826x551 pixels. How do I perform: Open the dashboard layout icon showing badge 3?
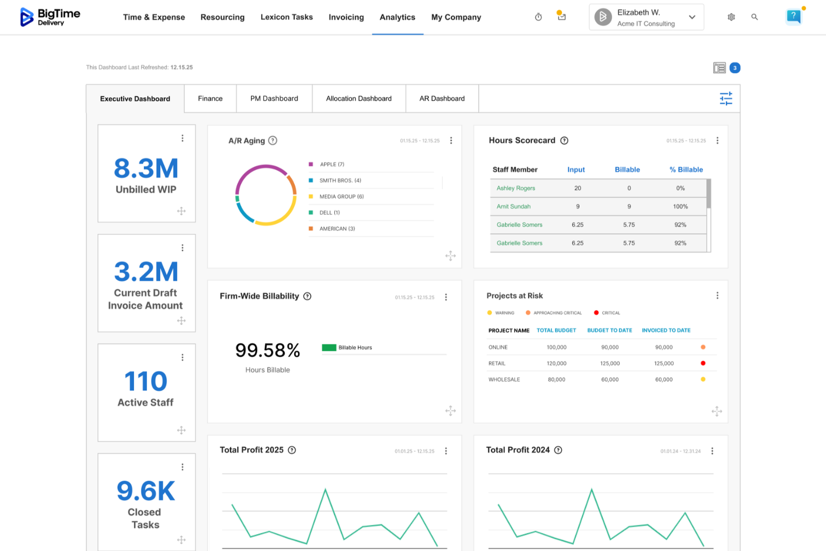click(x=721, y=68)
